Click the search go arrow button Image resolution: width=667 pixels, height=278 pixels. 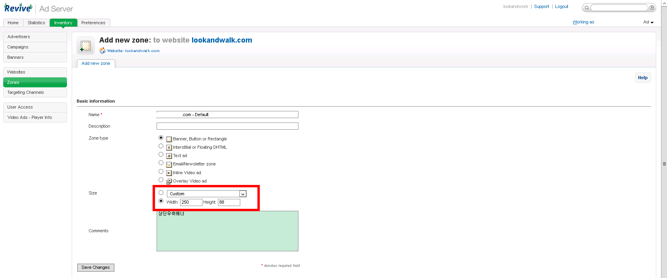(x=652, y=8)
